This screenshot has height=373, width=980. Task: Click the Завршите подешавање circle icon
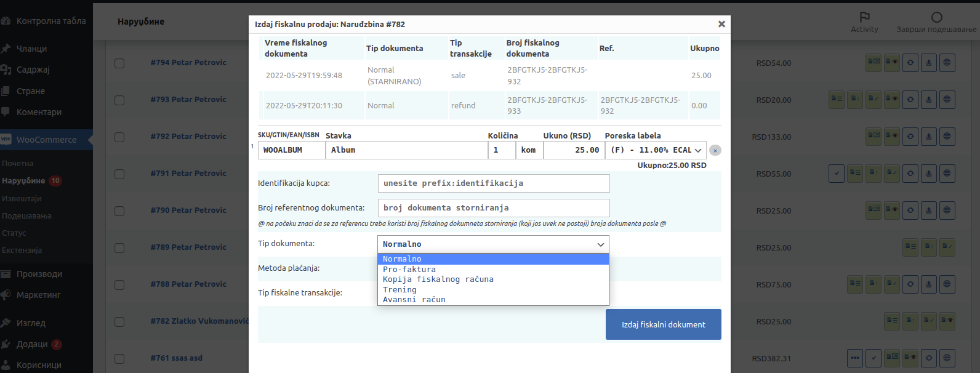[936, 17]
